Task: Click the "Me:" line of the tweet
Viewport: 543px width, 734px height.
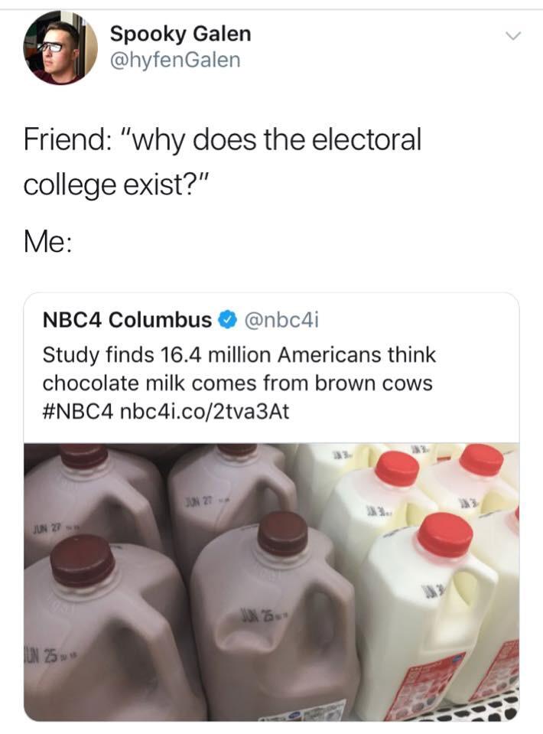Action: tap(48, 243)
